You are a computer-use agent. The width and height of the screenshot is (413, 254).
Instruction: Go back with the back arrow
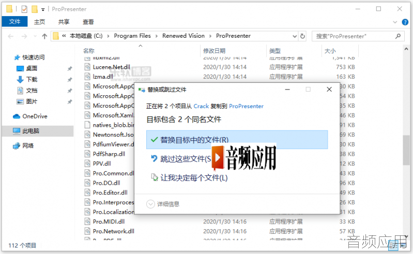point(11,36)
